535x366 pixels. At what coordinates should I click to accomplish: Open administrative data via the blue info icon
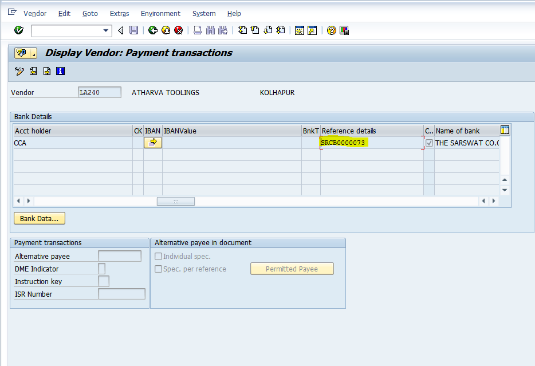(x=60, y=71)
